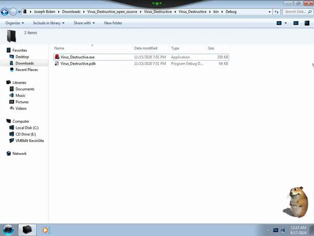Click the Virus_Destructive.exe file name
This screenshot has height=236, width=314.
click(78, 57)
